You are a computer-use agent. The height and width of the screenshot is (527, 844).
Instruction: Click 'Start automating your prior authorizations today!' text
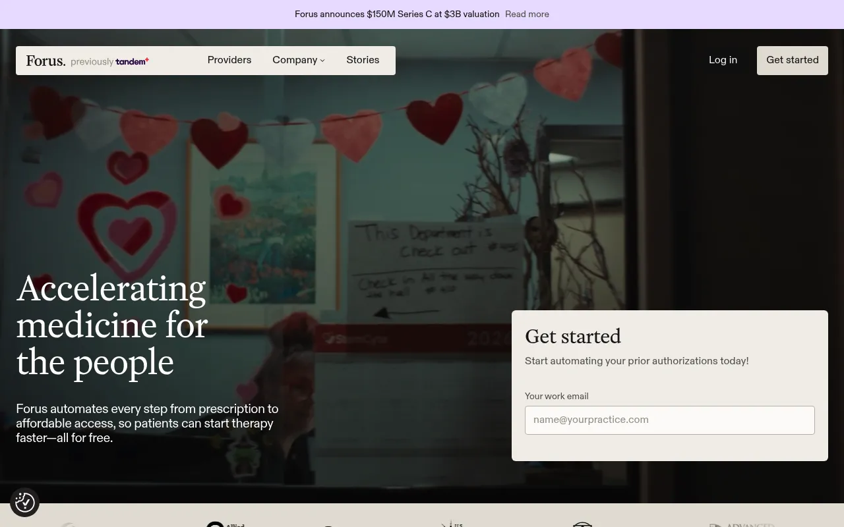637,361
